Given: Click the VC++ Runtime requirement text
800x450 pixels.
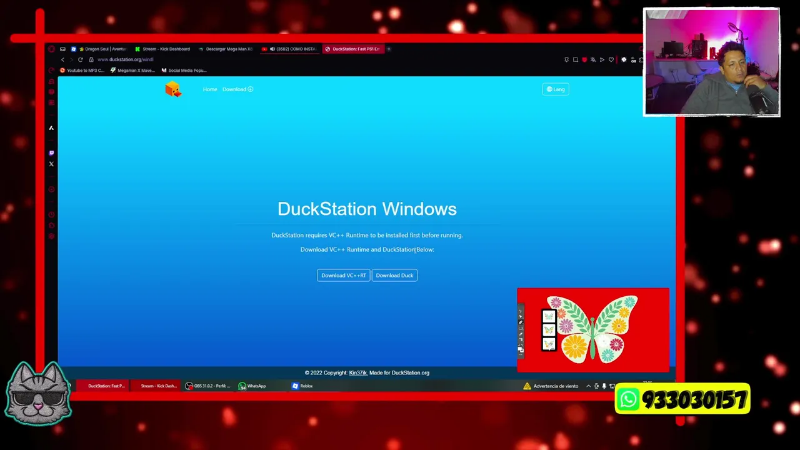Looking at the screenshot, I should point(367,235).
